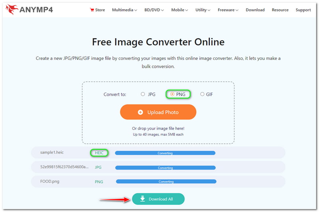Open the Download menu item

(255, 10)
